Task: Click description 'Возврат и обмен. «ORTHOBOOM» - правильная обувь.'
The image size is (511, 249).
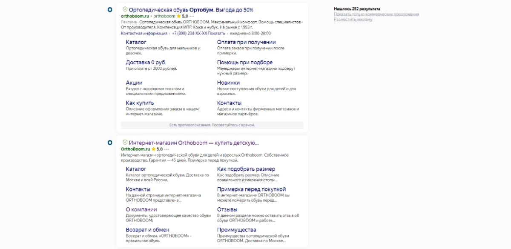Action: pos(159,238)
